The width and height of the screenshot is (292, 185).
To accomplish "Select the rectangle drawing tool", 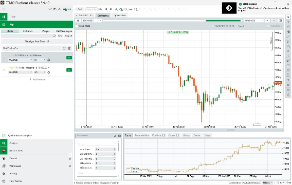I will 288,66.
